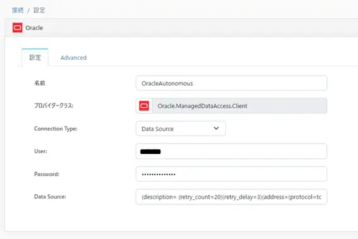
Task: Focus the Password input field
Action: (x=232, y=174)
